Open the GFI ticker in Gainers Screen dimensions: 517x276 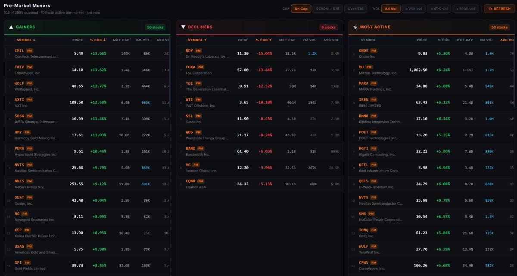pos(19,263)
